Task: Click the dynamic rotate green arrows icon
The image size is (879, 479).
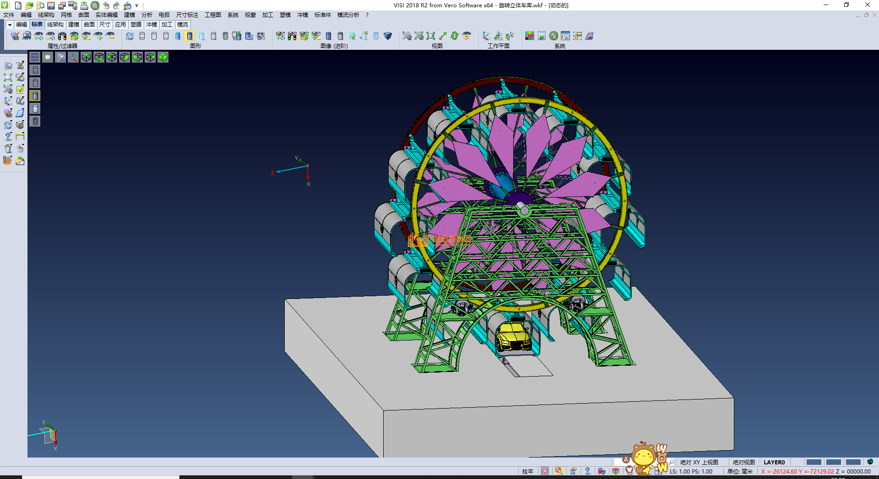Action: (454, 36)
